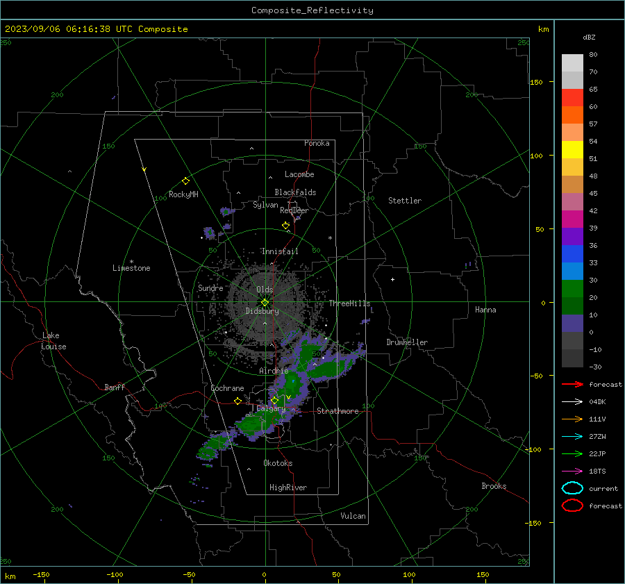The width and height of the screenshot is (625, 584).
Task: Click the RockyMH label
Action: click(x=183, y=194)
